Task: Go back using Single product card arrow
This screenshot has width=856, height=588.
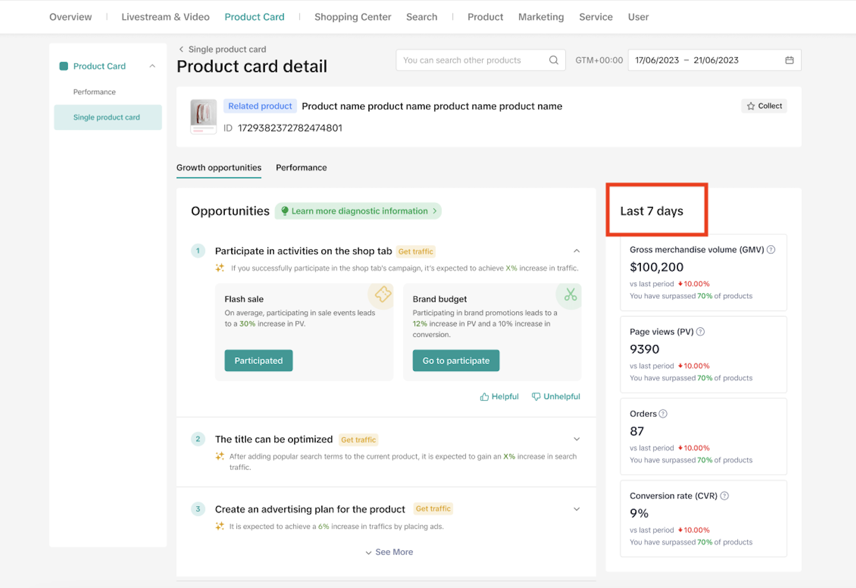Action: 181,49
